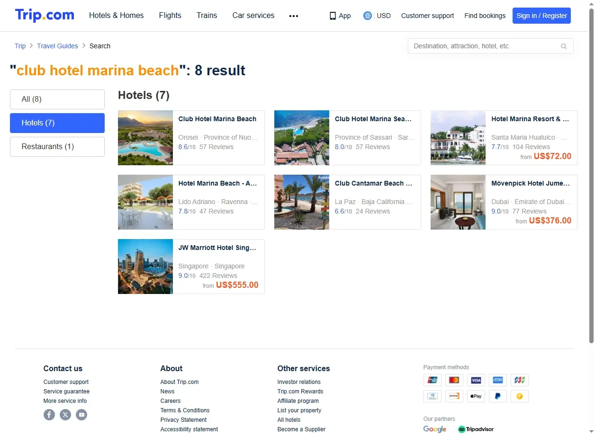Screen dimensions: 595x436
Task: Click the page vertical scrollbar
Action: [591, 175]
